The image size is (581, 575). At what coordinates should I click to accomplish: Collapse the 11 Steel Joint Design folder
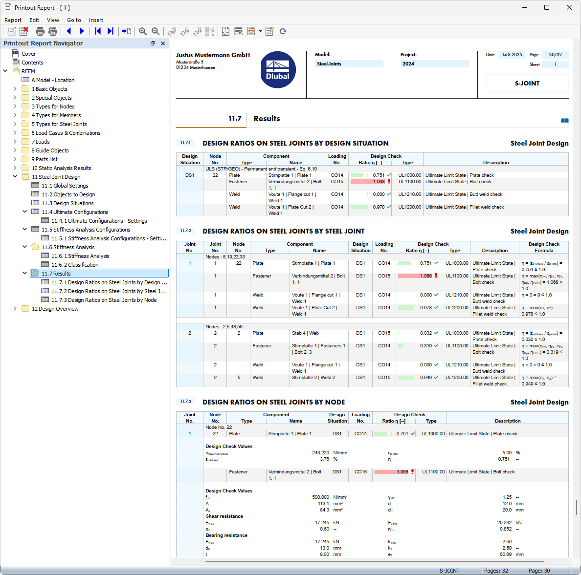point(15,177)
